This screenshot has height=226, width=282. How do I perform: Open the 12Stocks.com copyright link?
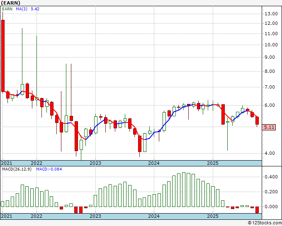pos(265,223)
